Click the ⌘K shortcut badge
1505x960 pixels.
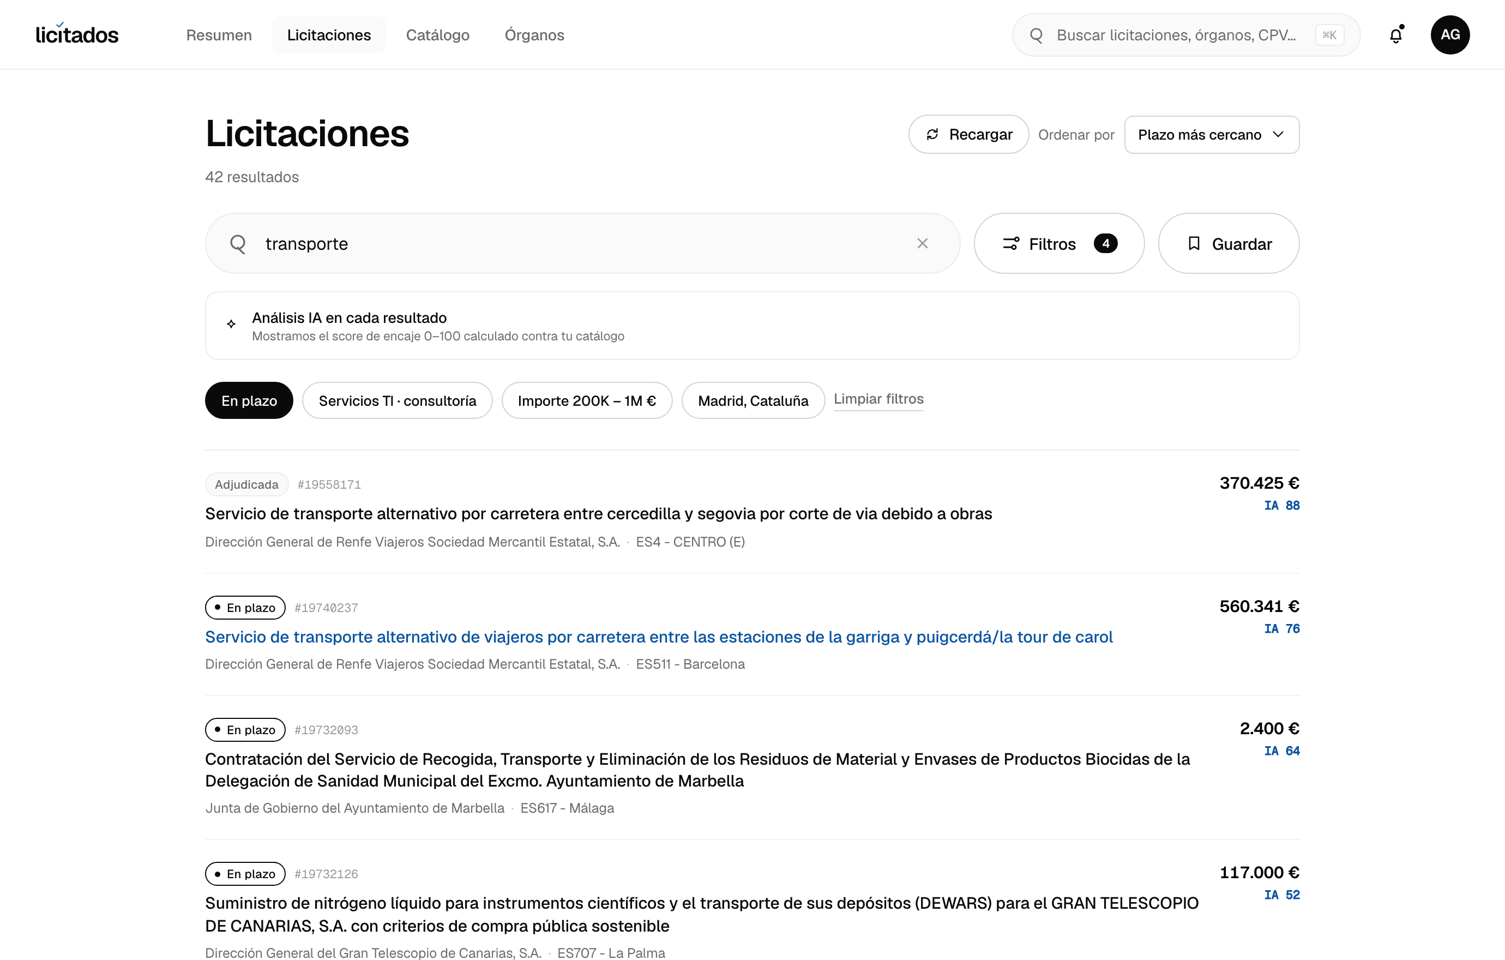coord(1329,35)
